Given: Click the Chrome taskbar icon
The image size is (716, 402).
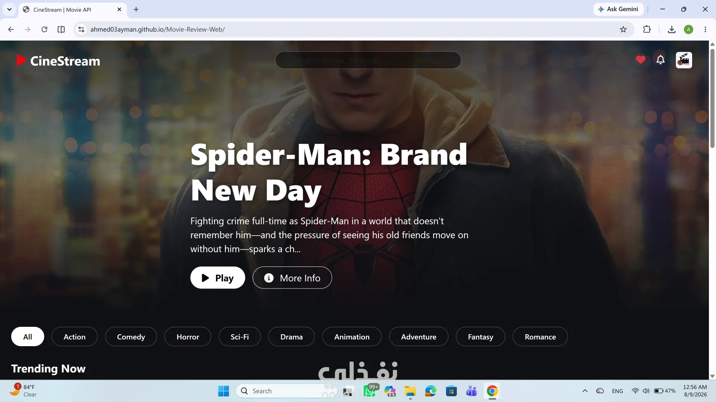Looking at the screenshot, I should point(492,391).
